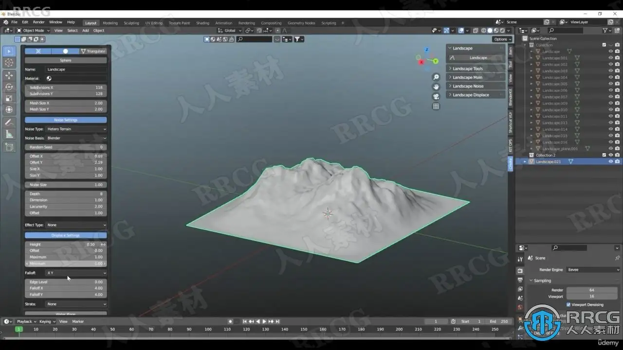Open the Falloff dropdown
This screenshot has height=350, width=623.
click(x=76, y=273)
